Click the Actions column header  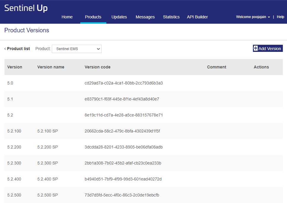coord(261,67)
